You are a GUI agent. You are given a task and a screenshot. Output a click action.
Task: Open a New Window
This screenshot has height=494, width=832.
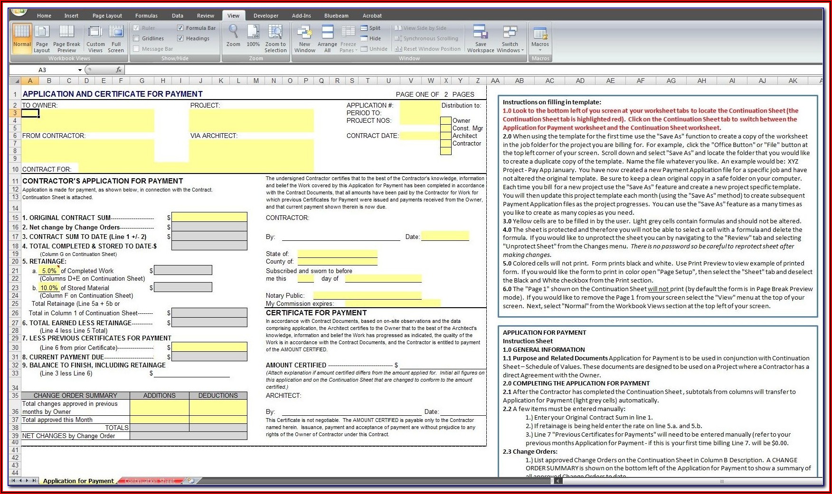[x=304, y=38]
